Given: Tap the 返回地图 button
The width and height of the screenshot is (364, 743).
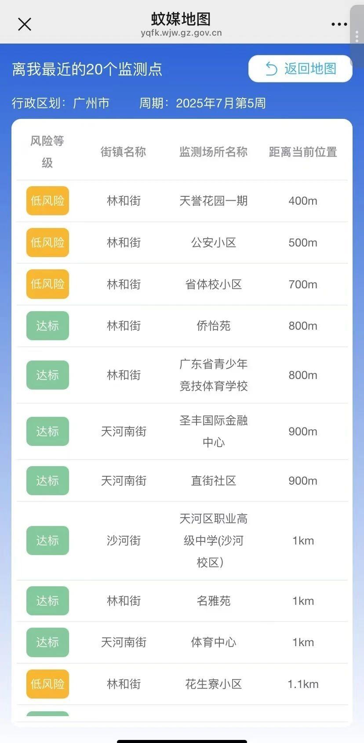Looking at the screenshot, I should pos(300,69).
